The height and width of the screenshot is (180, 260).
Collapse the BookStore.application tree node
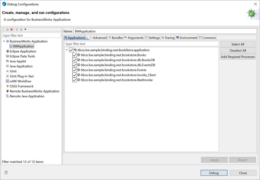click(67, 50)
